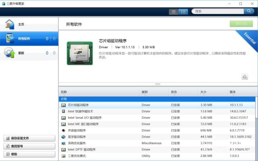Click 保存安装文件 button

point(29,138)
